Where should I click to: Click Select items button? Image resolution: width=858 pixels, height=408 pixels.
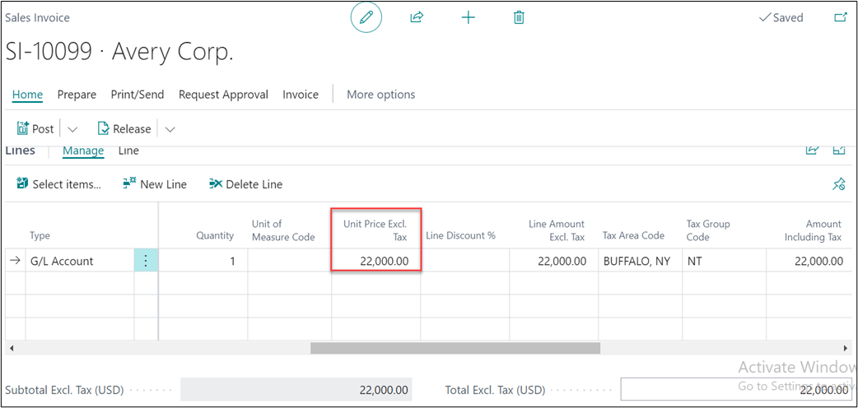(x=58, y=184)
